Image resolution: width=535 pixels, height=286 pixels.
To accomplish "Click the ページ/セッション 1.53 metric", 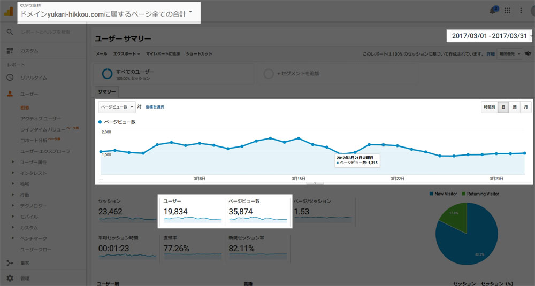I will click(x=323, y=211).
